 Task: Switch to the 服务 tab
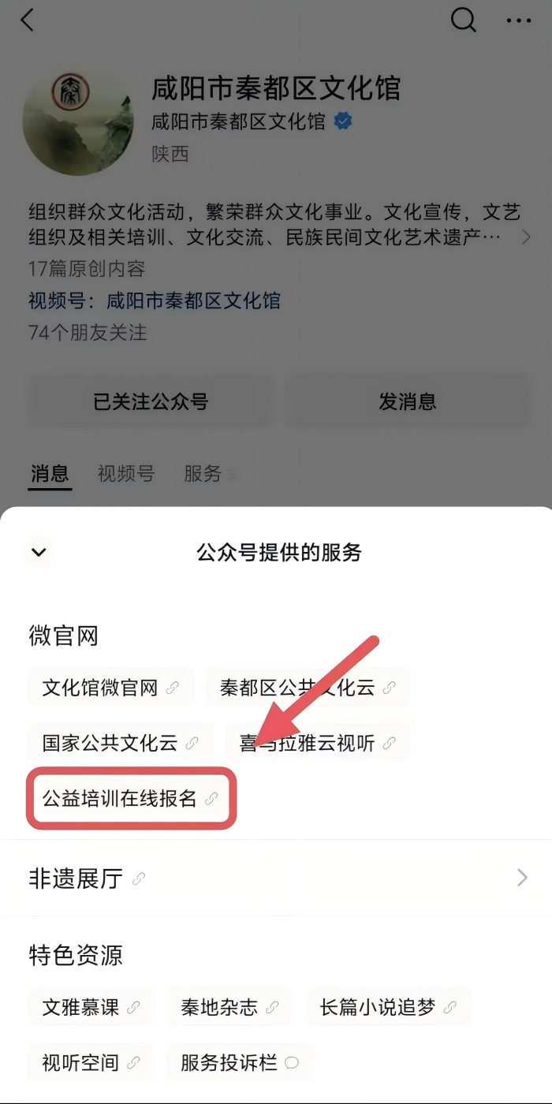click(x=203, y=474)
